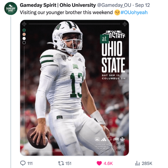Viewport: 168px width, 168px height.
Task: Click the reply speech bubble icon
Action: 23,163
